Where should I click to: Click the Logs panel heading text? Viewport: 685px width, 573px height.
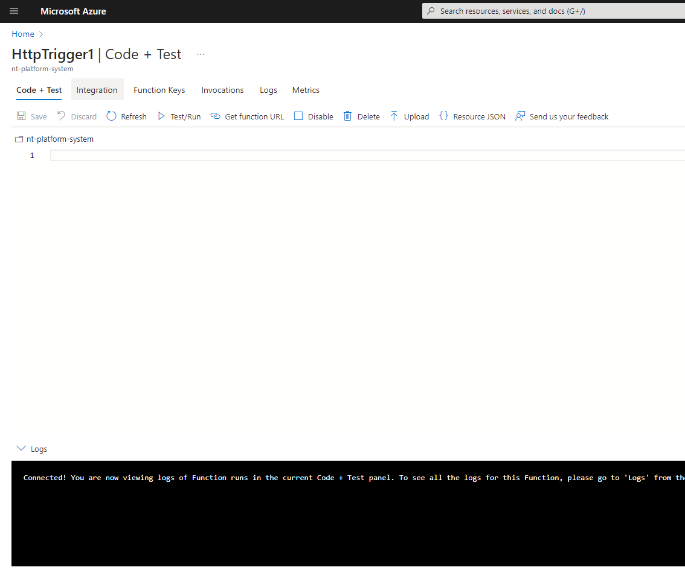pyautogui.click(x=39, y=449)
